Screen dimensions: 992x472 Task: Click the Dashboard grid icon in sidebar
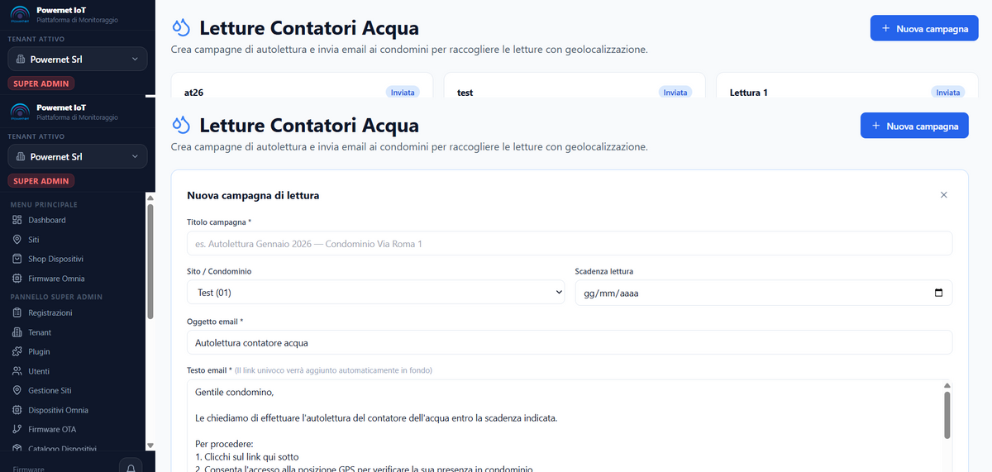coord(17,220)
